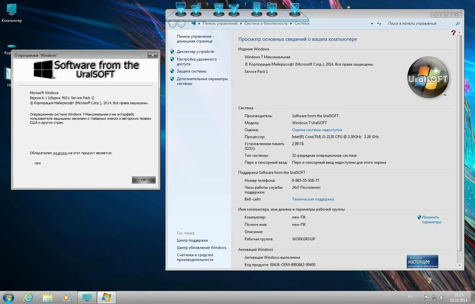
Task: Open Настройка удаленного доступа link
Action: [197, 61]
